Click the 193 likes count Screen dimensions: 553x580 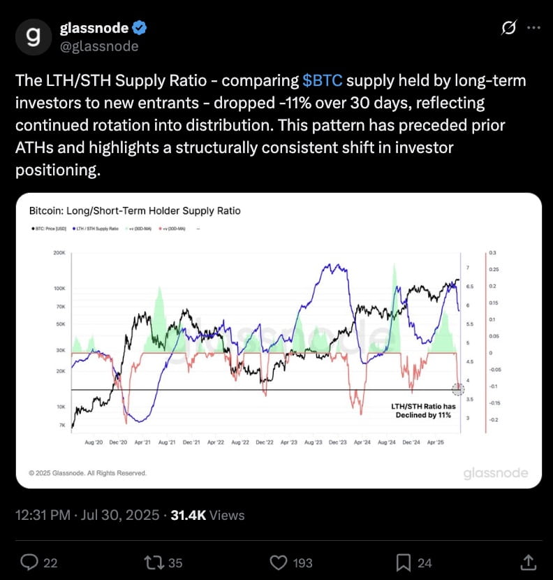pyautogui.click(x=303, y=563)
